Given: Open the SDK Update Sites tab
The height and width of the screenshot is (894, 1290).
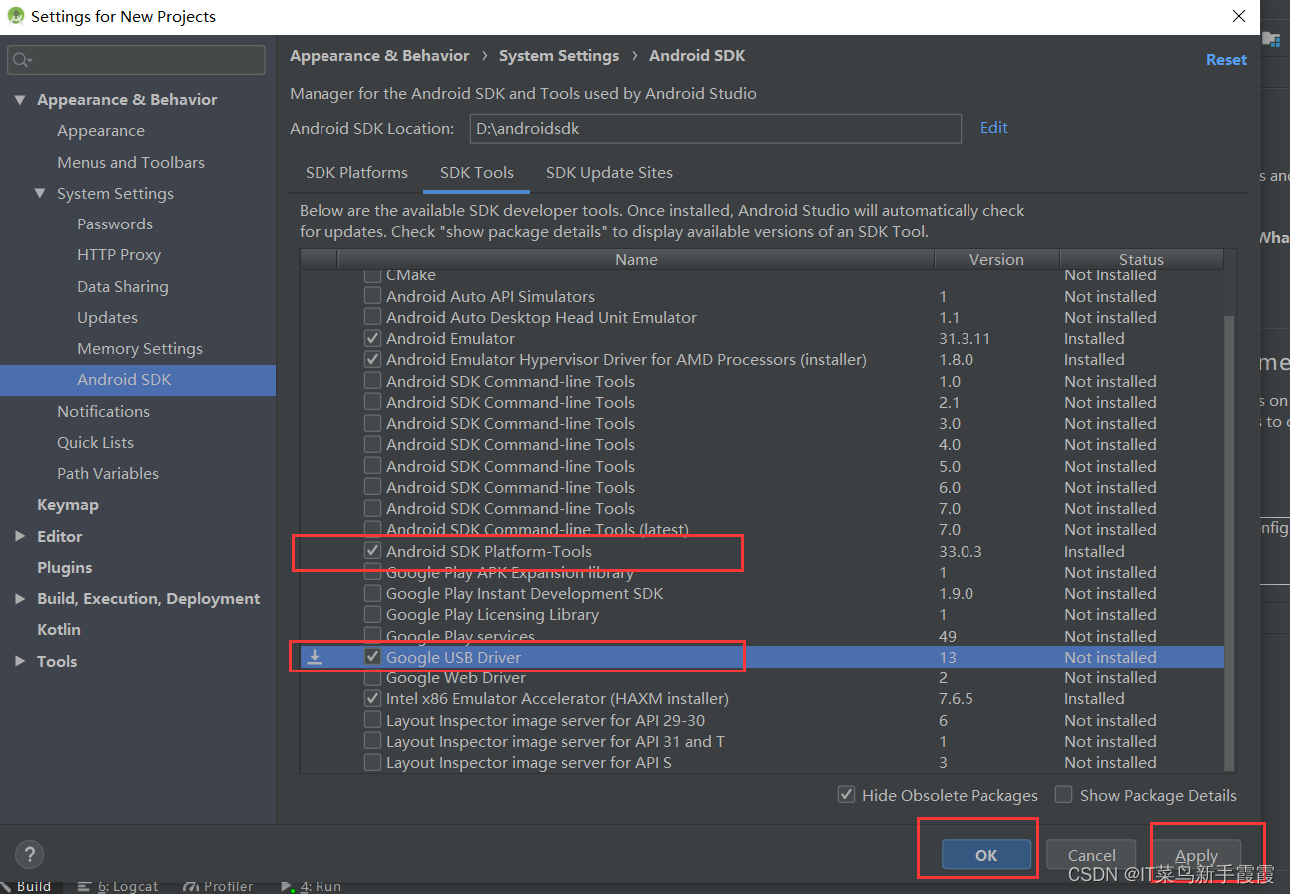Looking at the screenshot, I should 609,172.
